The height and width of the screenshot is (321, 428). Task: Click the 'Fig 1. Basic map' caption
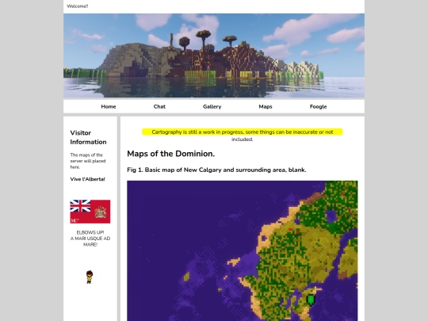point(216,170)
